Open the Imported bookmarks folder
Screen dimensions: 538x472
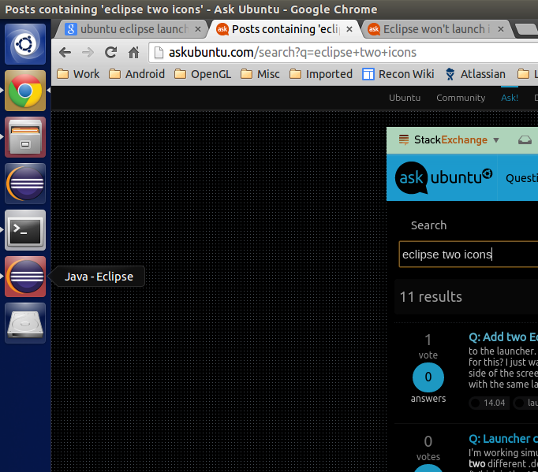[321, 74]
